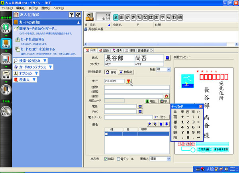
Task: Click the 印刷 print sidebar icon
Action: 6,74
